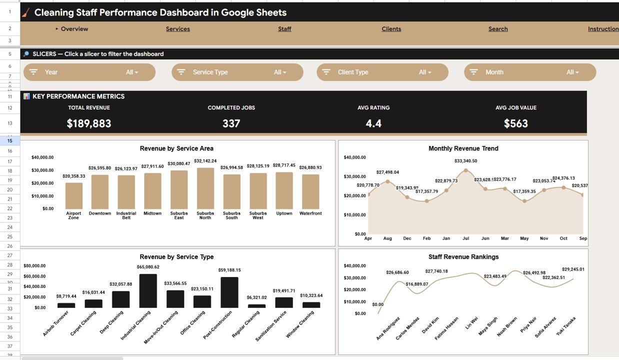Click the Monthly Revenue Trend chart title
The width and height of the screenshot is (619, 360).
[463, 148]
